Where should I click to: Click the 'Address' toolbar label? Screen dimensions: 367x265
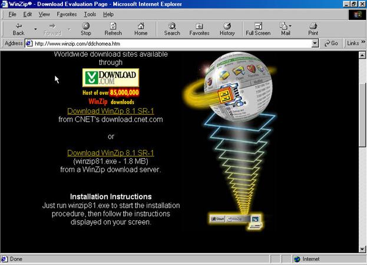pos(14,44)
